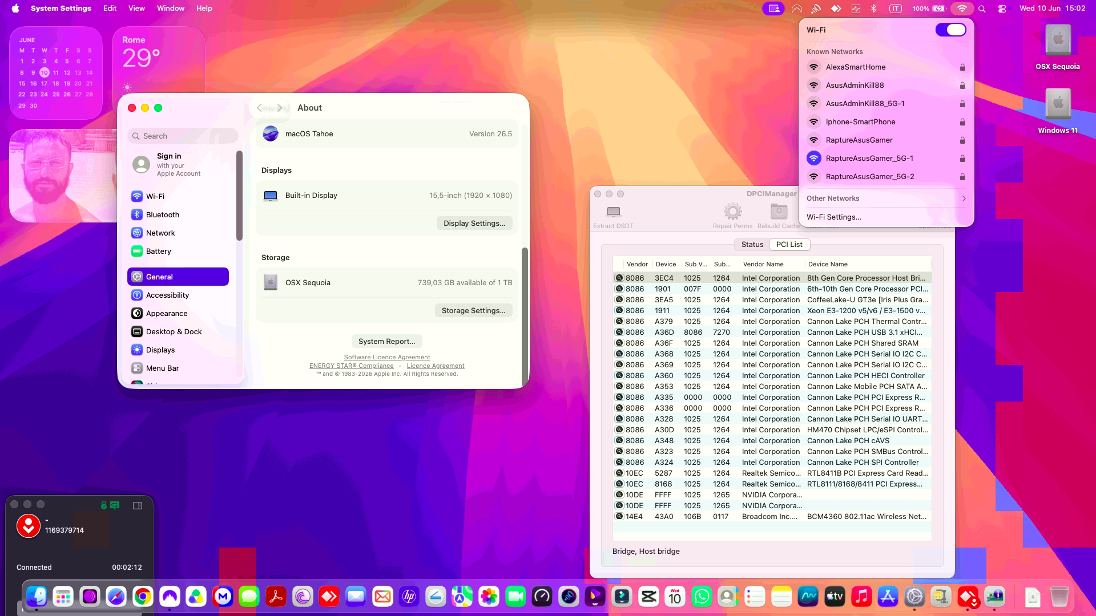Click Repair Perms gear icon in DPCIManager
1096x616 pixels.
click(732, 212)
